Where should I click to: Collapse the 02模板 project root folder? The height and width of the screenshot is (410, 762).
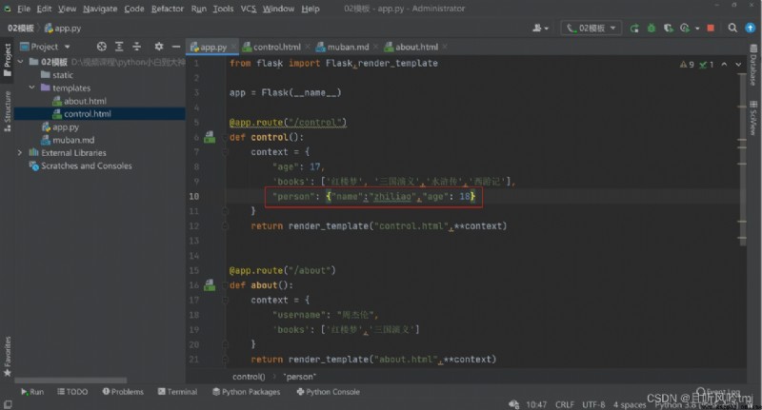[x=20, y=62]
